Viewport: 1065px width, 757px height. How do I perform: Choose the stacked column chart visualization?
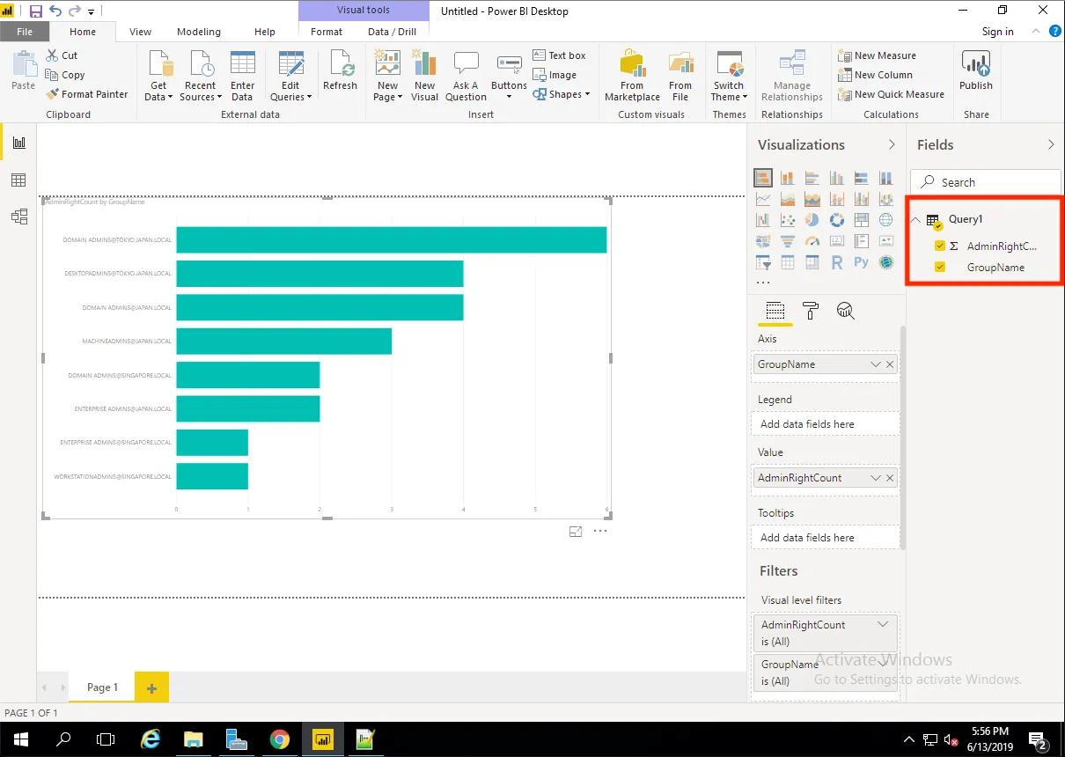tap(788, 178)
